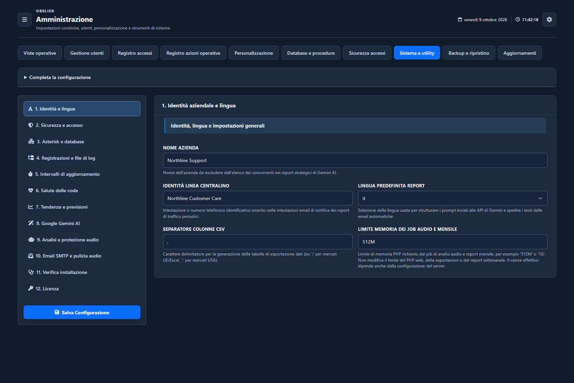The height and width of the screenshot is (383, 574).
Task: Click into the Nome azienda field
Action: point(355,160)
